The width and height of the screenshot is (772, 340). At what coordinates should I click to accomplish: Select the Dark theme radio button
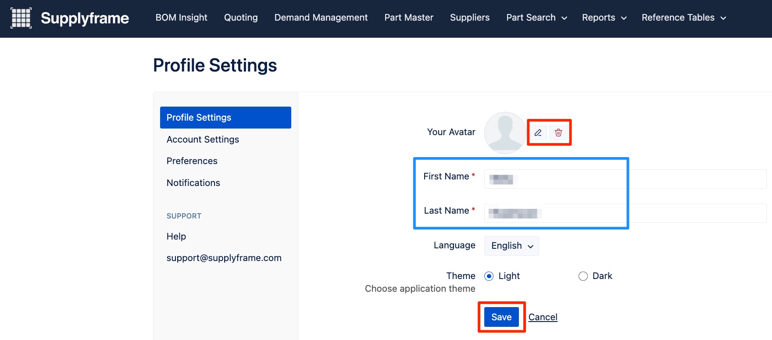point(583,276)
